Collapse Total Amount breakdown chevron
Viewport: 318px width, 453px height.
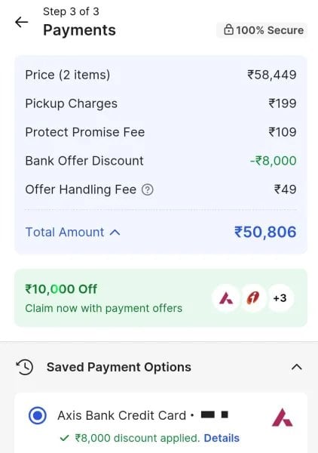[x=115, y=233]
